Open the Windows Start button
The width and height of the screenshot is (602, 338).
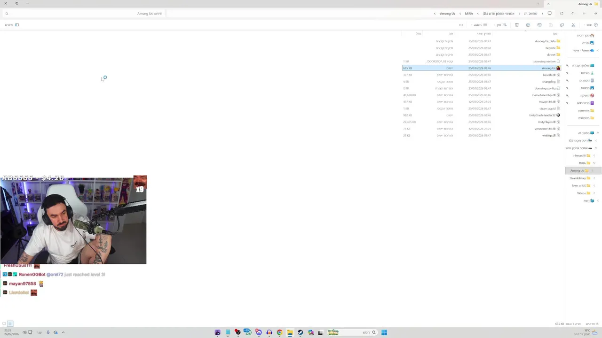[384, 332]
